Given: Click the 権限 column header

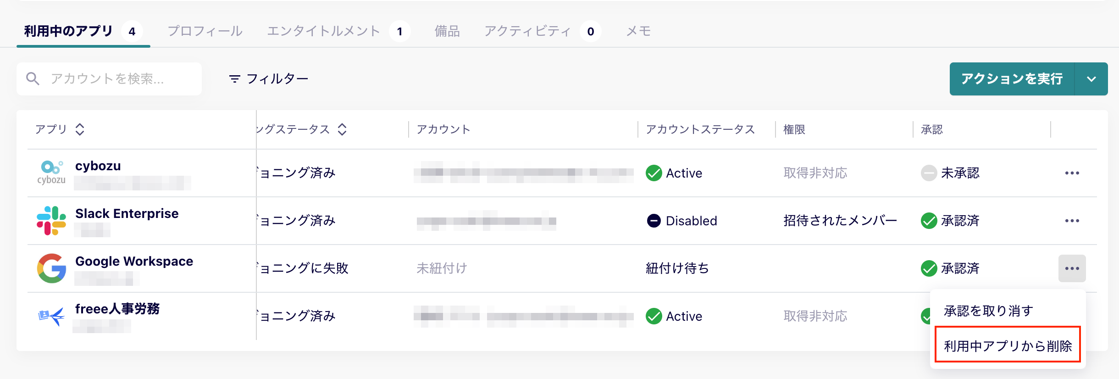Looking at the screenshot, I should click(x=794, y=129).
